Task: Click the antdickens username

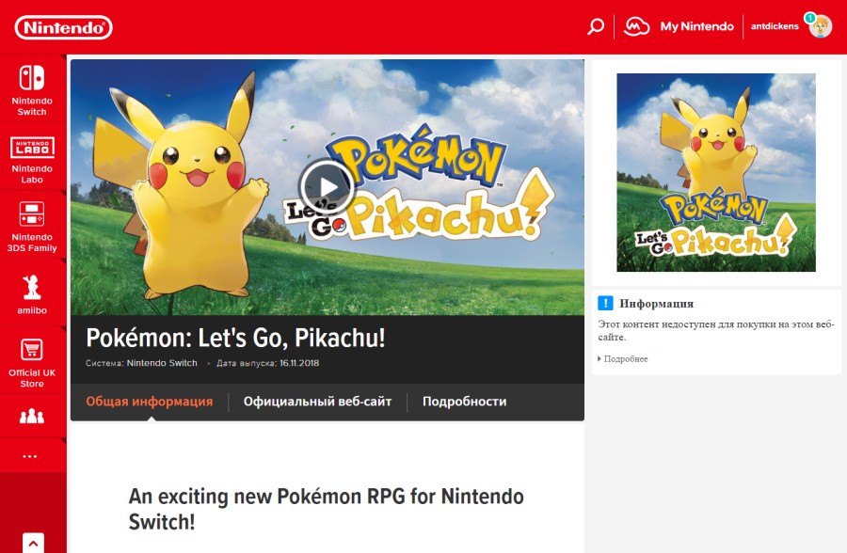Action: point(775,26)
